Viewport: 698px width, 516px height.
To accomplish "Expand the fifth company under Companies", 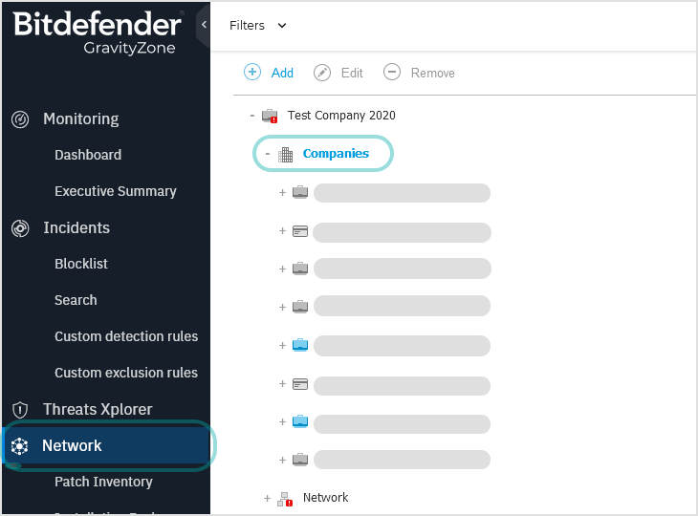I will coord(282,345).
